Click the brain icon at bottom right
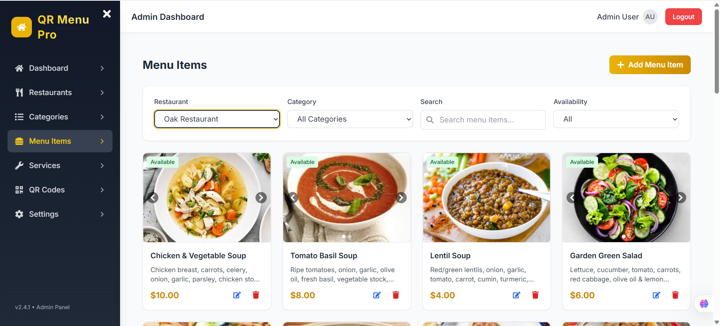This screenshot has width=720, height=326. click(x=704, y=304)
